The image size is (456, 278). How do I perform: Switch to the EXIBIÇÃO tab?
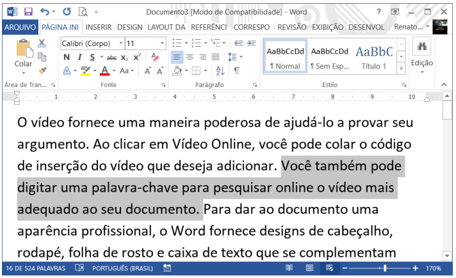coord(328,28)
